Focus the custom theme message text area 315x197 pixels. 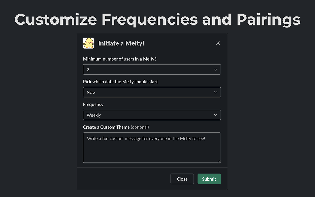(x=152, y=148)
